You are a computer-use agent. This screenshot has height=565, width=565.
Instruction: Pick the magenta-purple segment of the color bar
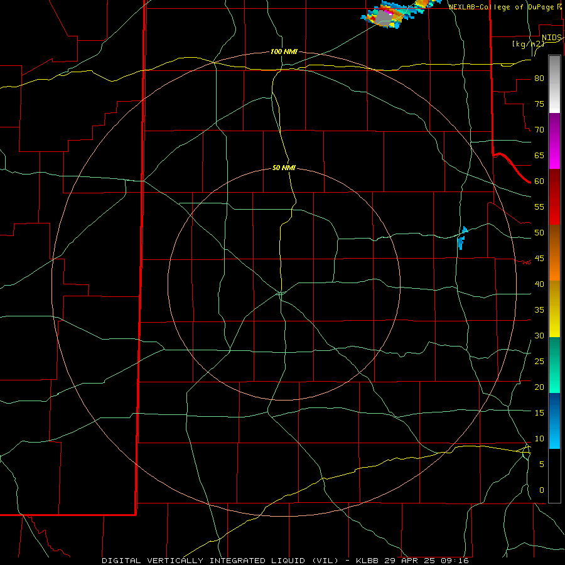coord(554,141)
